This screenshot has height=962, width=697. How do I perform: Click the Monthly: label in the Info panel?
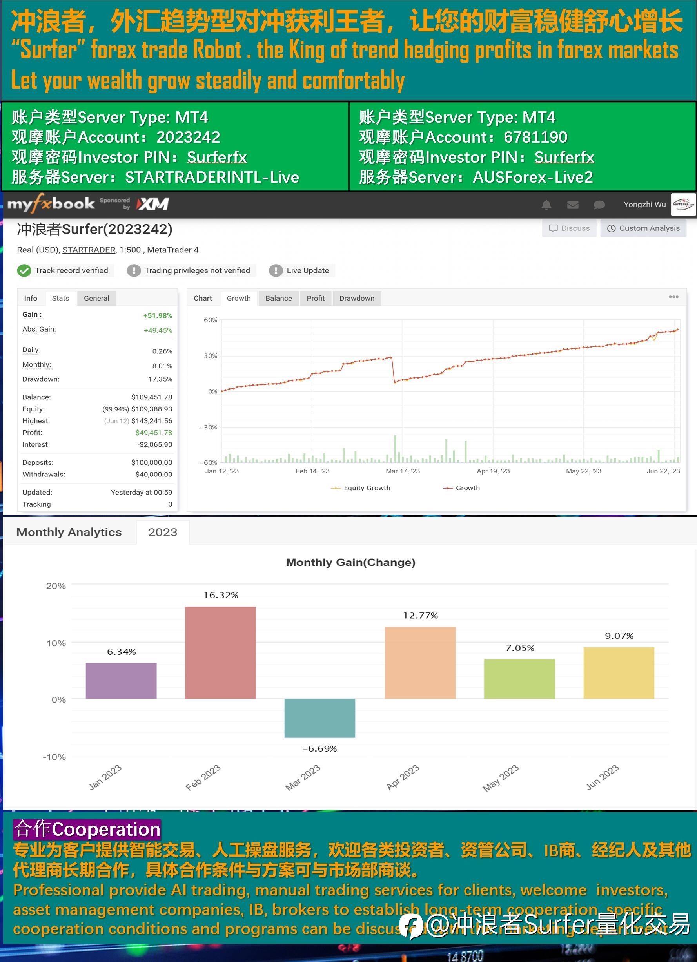click(36, 365)
